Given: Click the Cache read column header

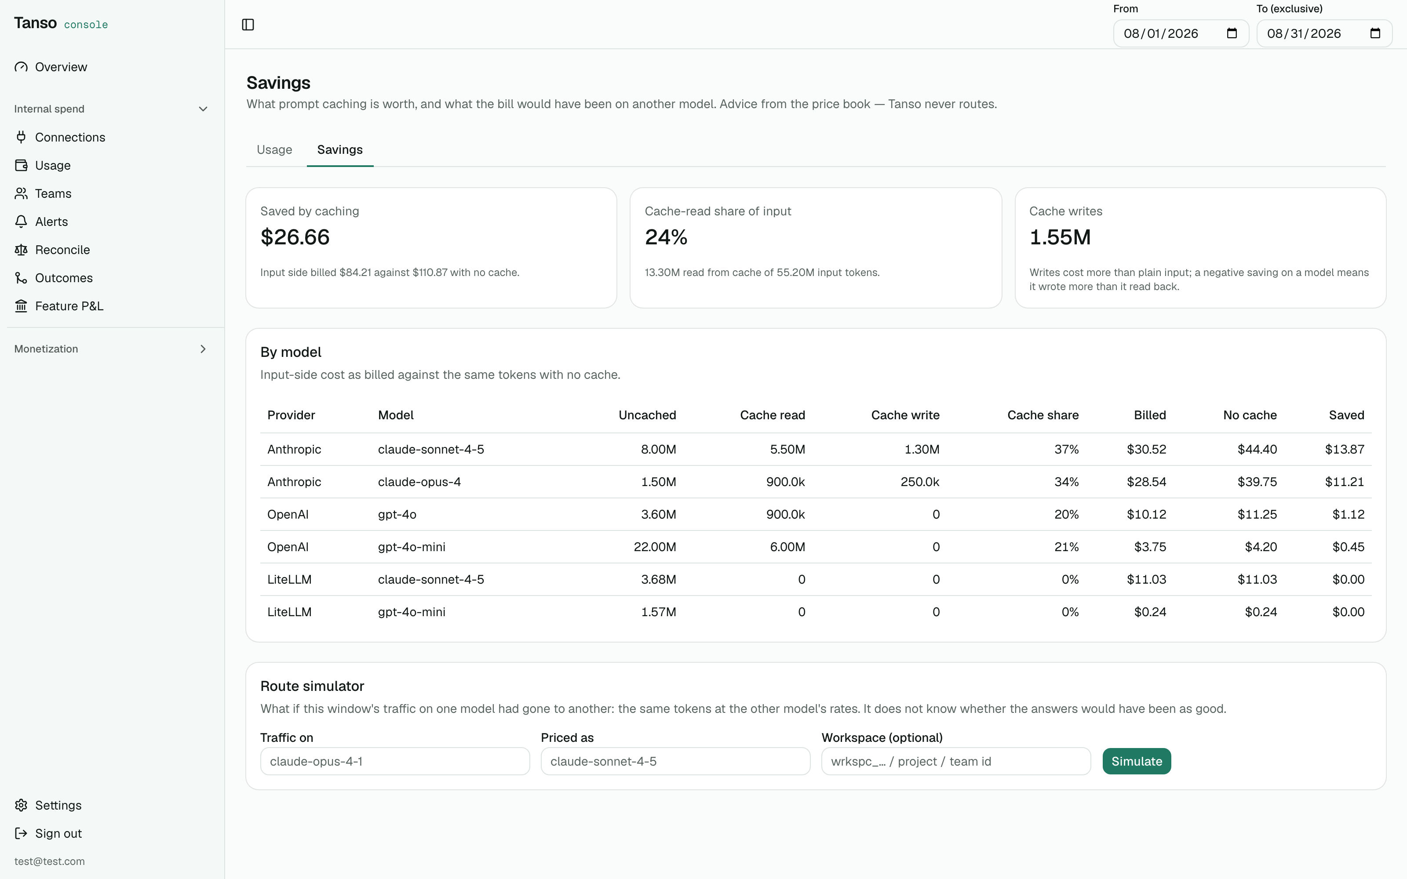Looking at the screenshot, I should tap(772, 415).
